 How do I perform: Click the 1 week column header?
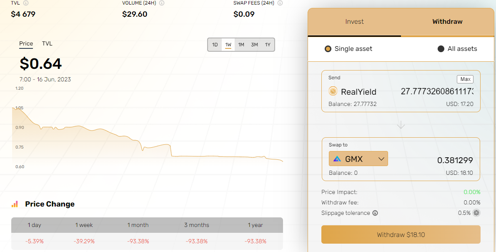coord(84,225)
